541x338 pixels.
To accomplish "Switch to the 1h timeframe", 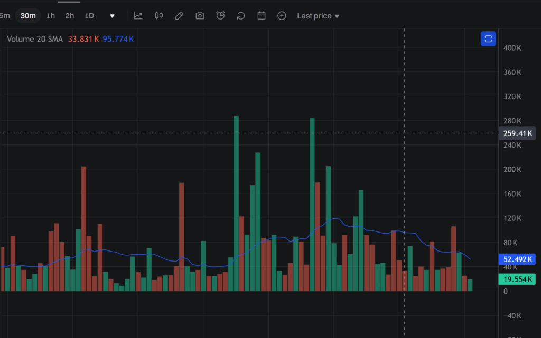I will (x=50, y=16).
